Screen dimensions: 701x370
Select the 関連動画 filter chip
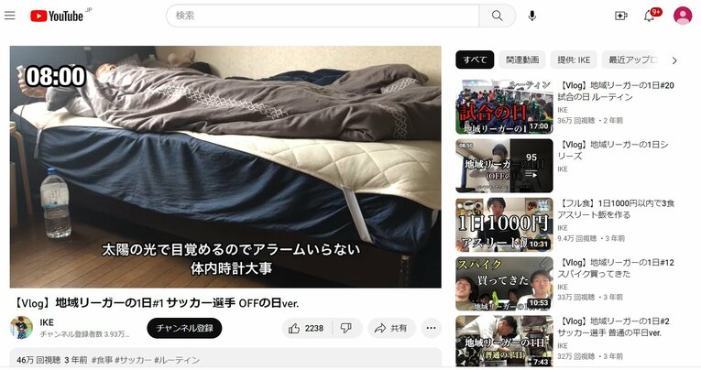522,60
